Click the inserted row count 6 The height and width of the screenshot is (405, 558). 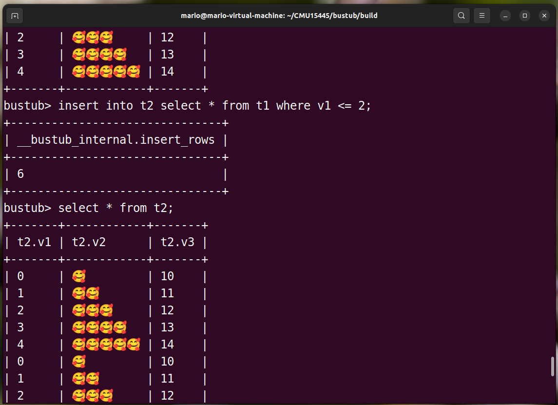pos(20,174)
